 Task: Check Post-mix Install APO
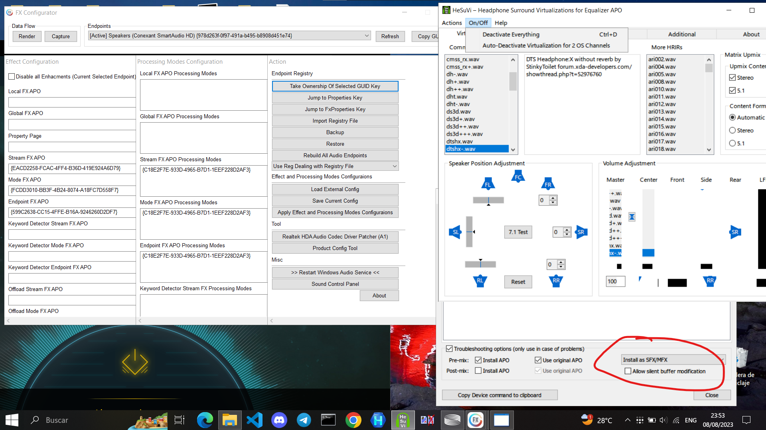coord(478,371)
